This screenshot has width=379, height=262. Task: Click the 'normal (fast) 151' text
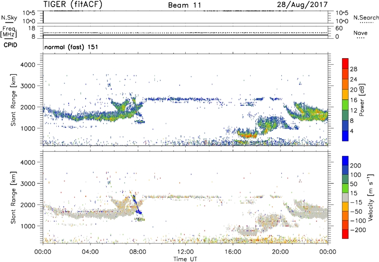pos(72,47)
